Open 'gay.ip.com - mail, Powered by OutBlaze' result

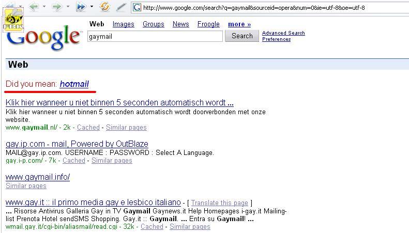coord(77,144)
